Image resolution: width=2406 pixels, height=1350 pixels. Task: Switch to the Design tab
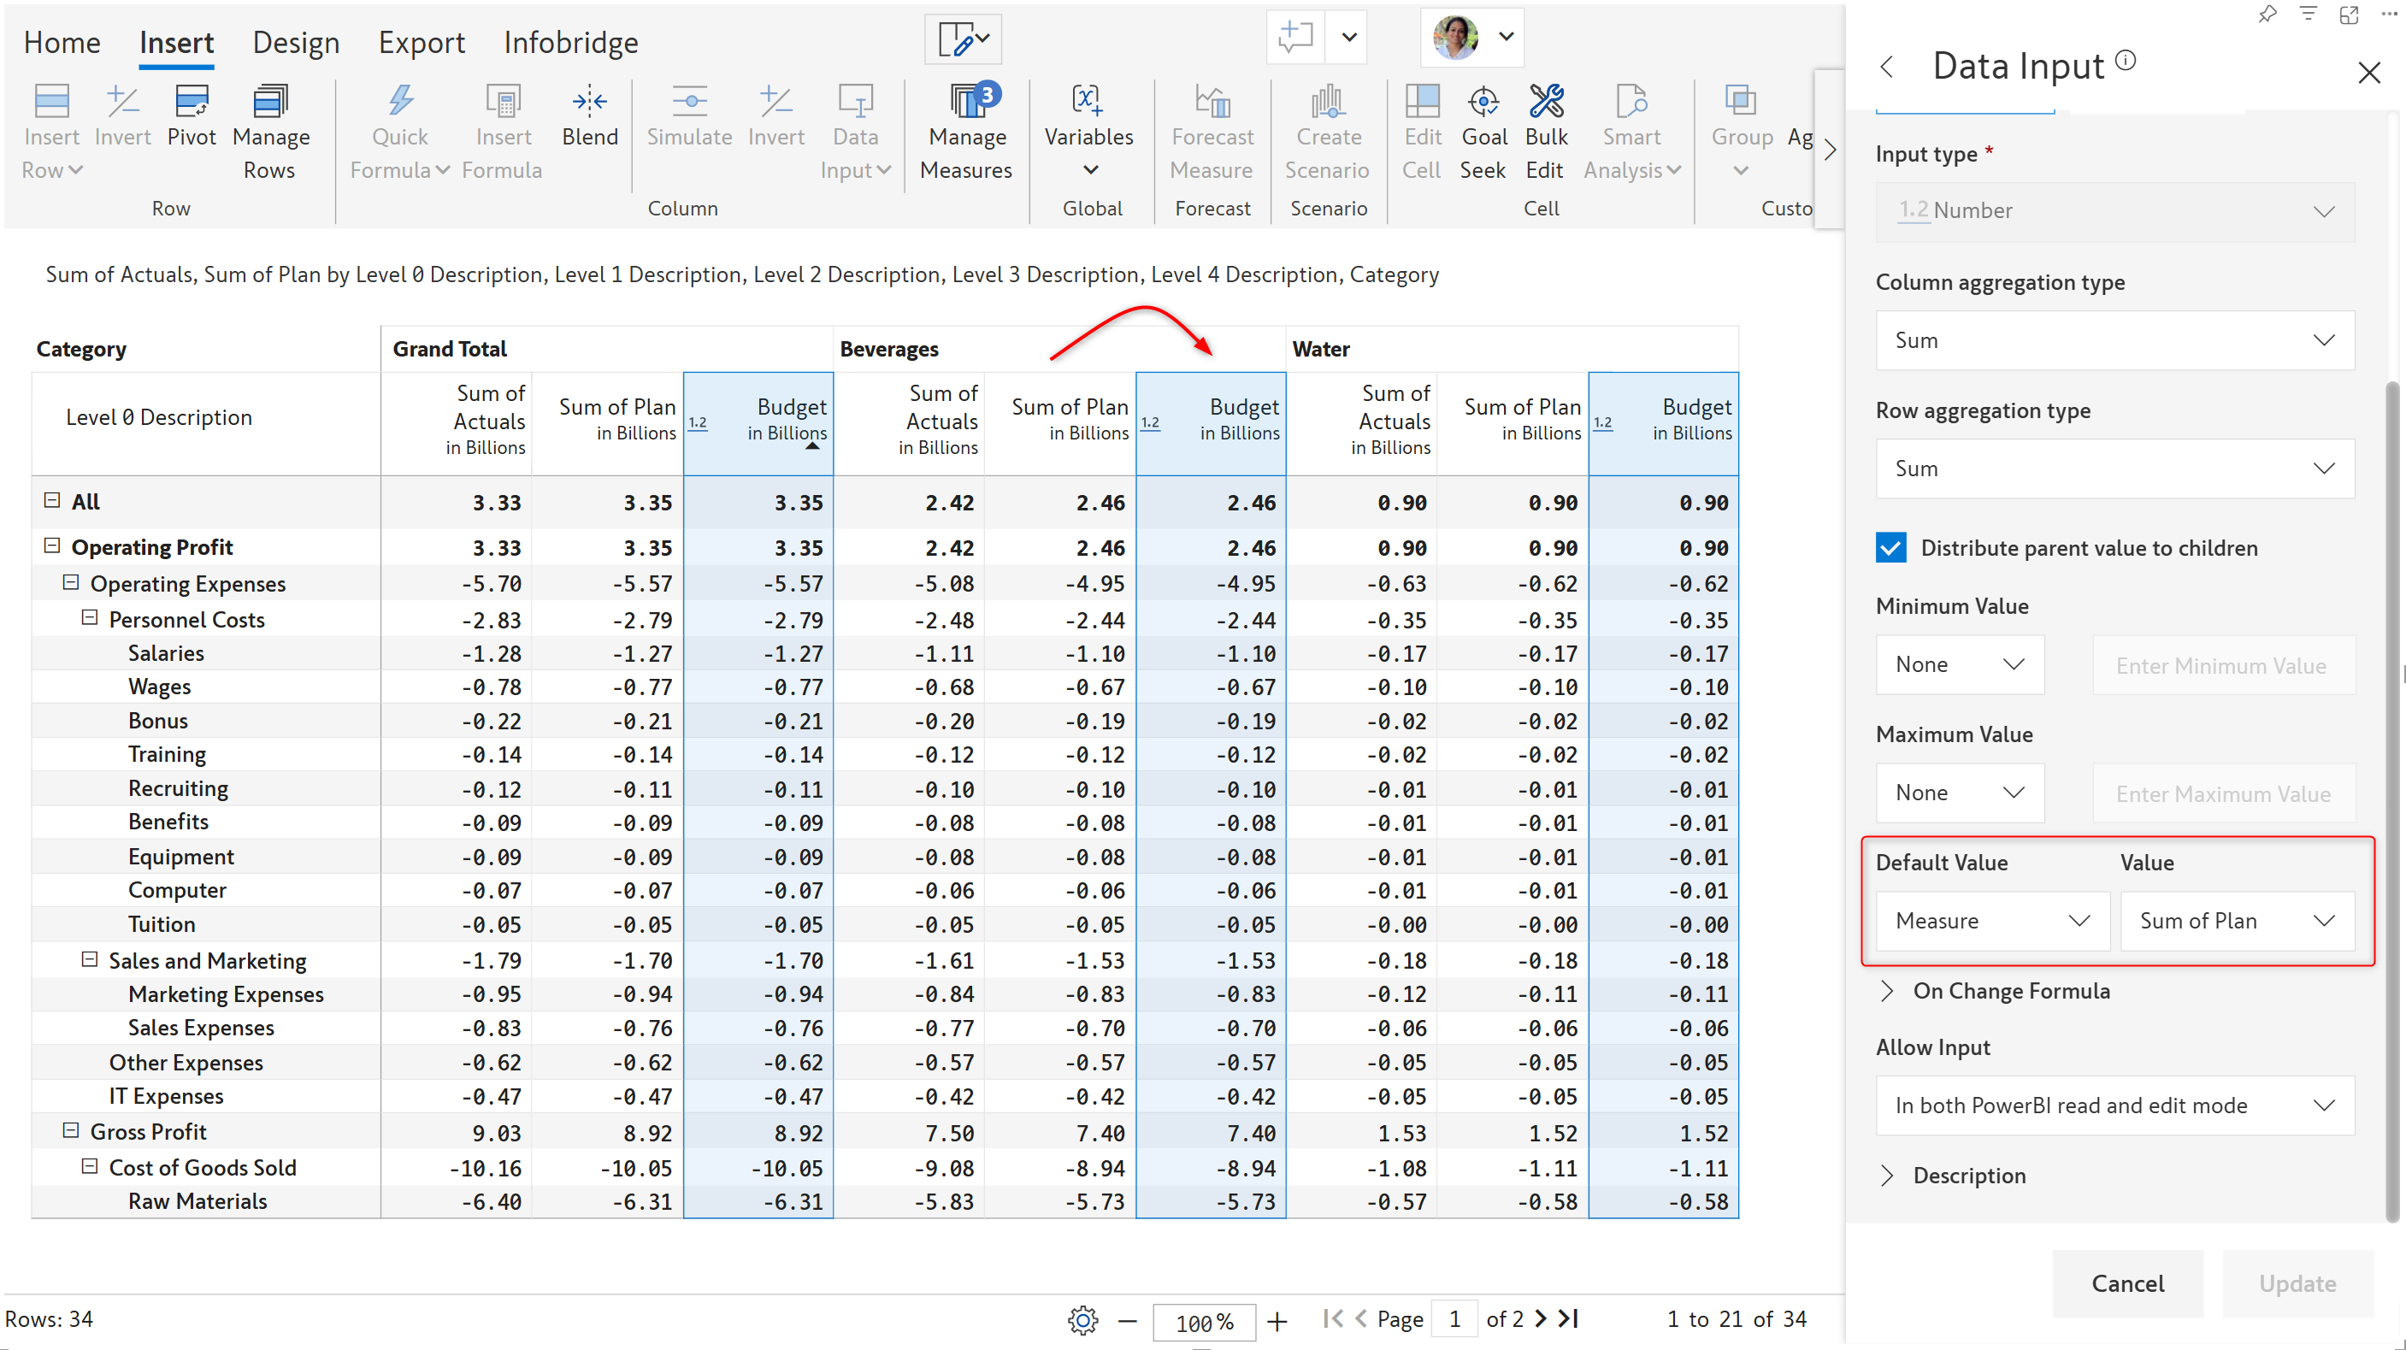(296, 43)
